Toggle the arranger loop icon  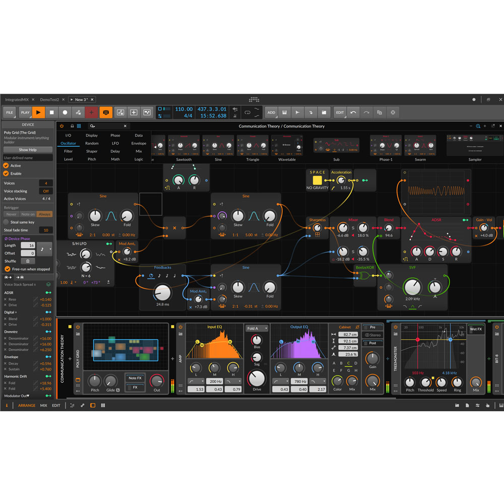[247, 112]
